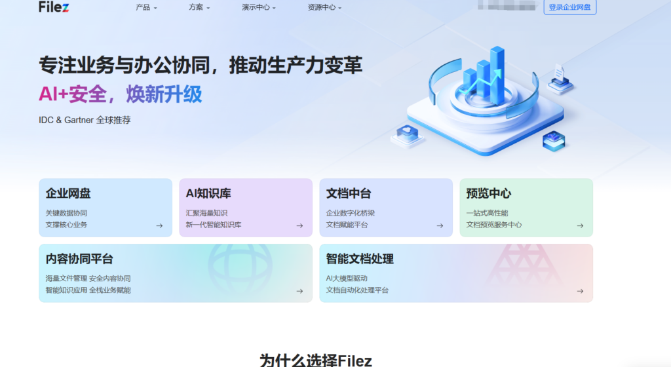Click the 一站式高性能 text
This screenshot has height=367, width=671.
click(x=488, y=213)
